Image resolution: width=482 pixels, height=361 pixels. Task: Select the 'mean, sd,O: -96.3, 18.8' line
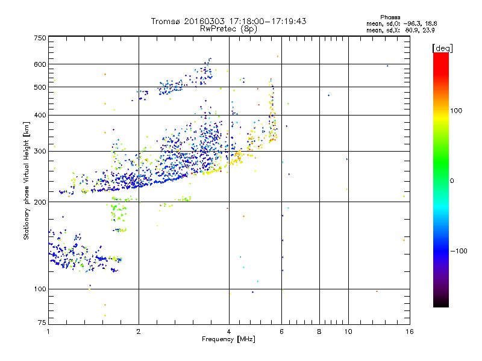tap(401, 23)
